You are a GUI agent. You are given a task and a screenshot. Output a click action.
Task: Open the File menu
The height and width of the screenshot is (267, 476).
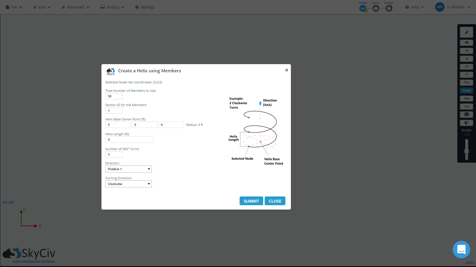coord(14,7)
